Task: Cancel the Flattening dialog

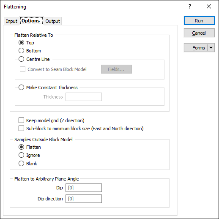Action: [199, 33]
